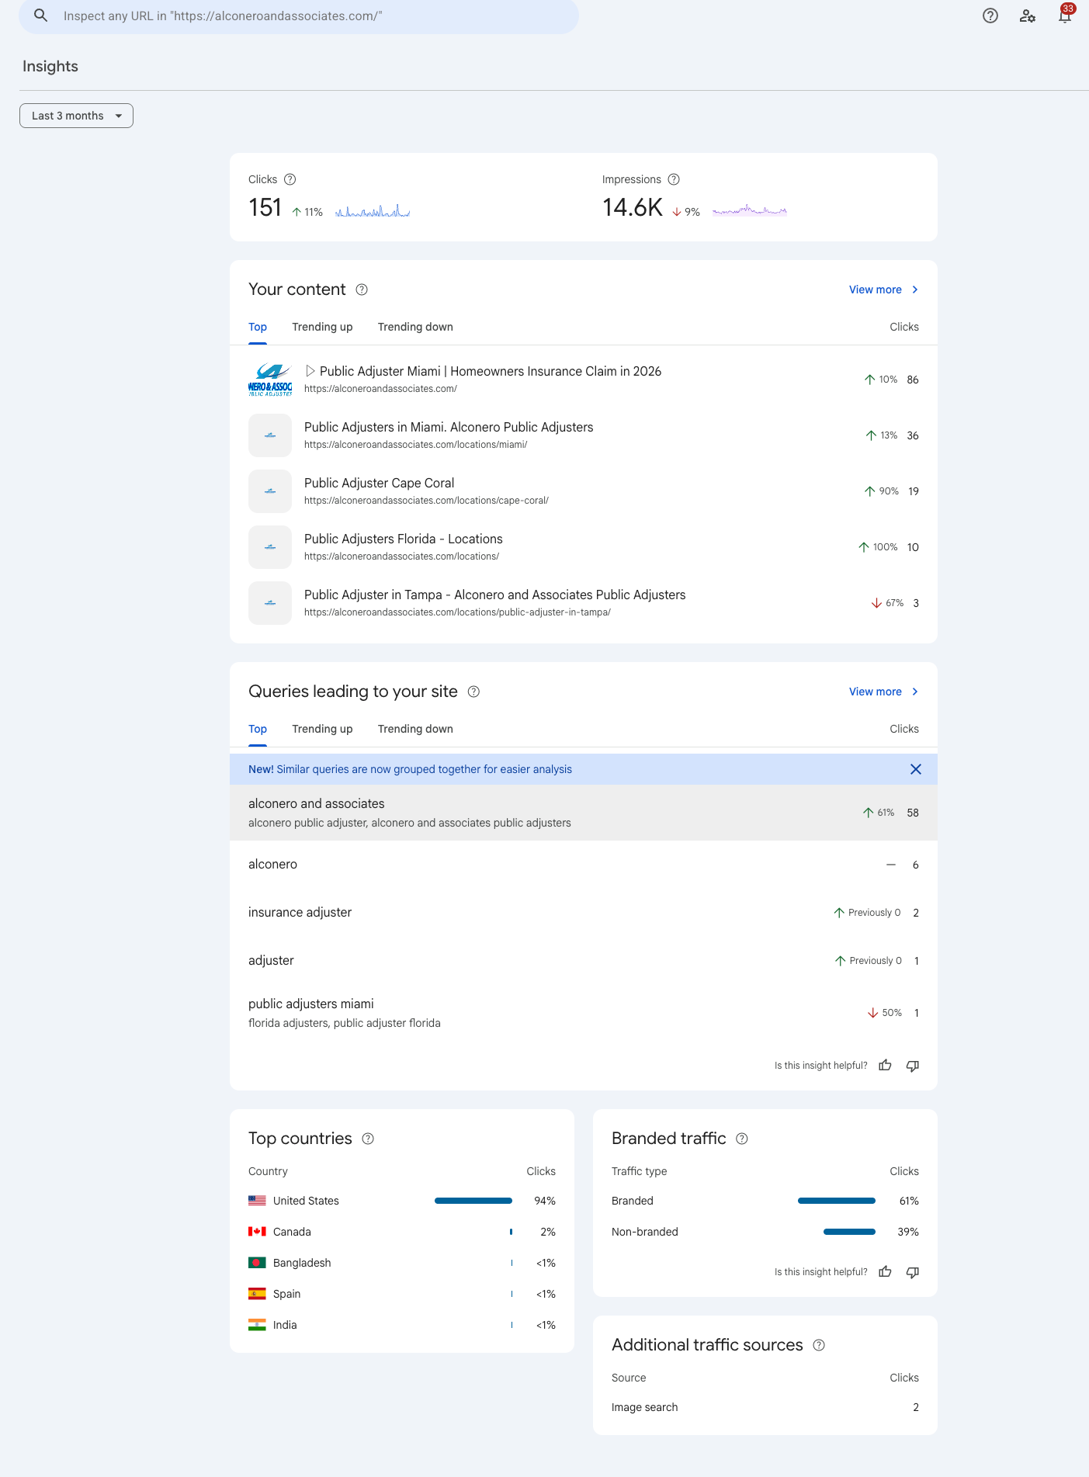Click the Branded traffic type row
The height and width of the screenshot is (1477, 1089).
(765, 1201)
